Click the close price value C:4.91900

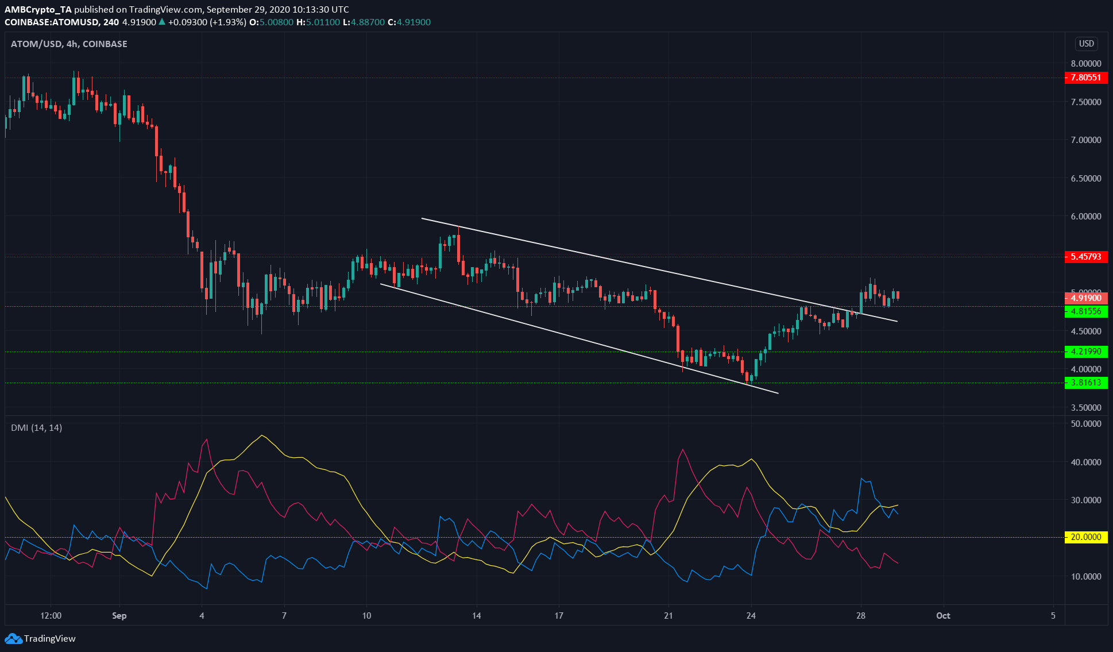409,22
